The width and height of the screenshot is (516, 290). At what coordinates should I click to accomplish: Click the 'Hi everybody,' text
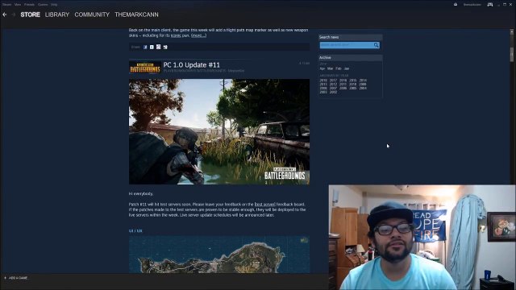[141, 193]
